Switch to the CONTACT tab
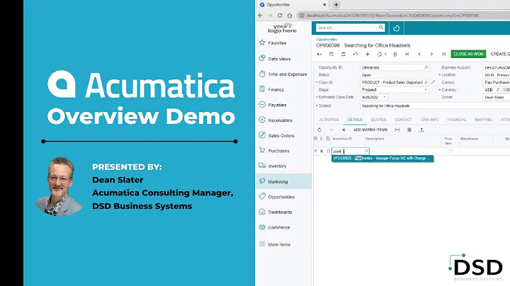 (403, 120)
